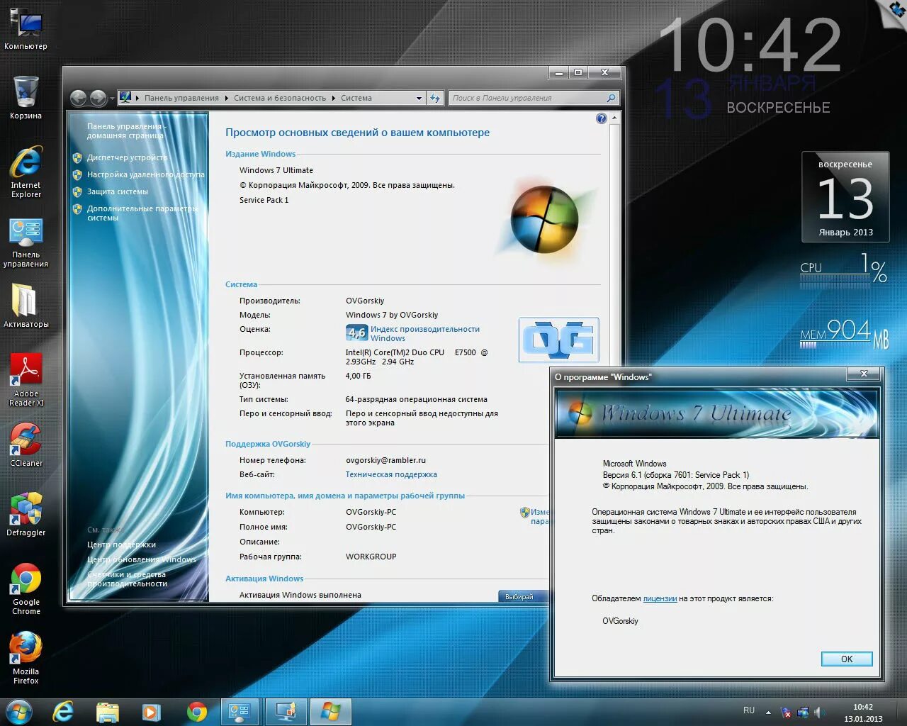907x726 pixels.
Task: Click the forward arrow in Система window
Action: (98, 98)
